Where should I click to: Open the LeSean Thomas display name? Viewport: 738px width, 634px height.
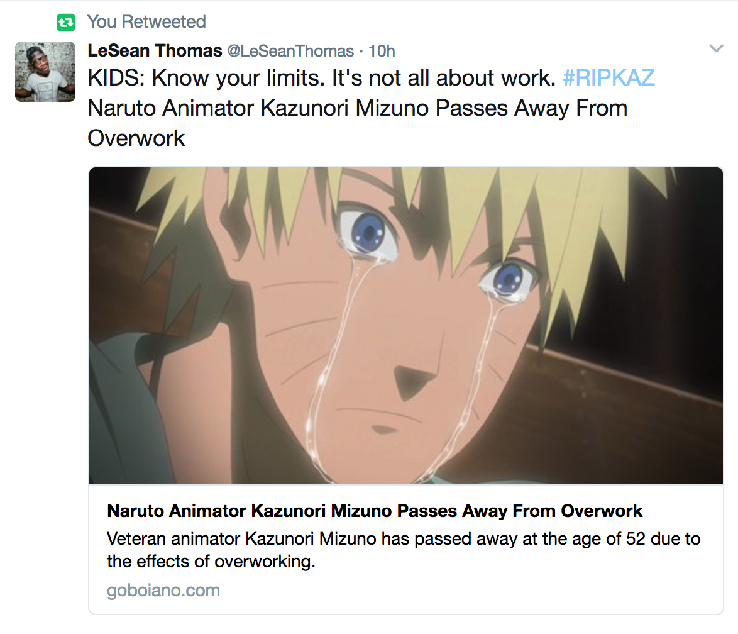pyautogui.click(x=155, y=50)
